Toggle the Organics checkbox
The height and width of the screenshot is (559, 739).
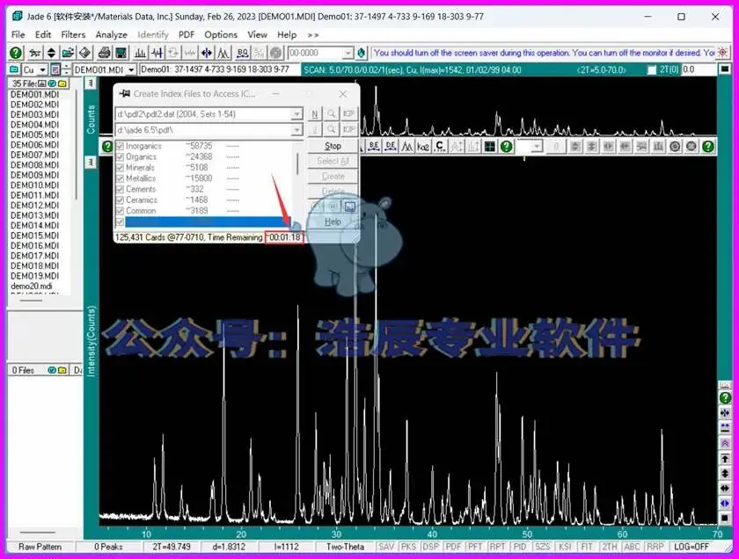pyautogui.click(x=120, y=156)
